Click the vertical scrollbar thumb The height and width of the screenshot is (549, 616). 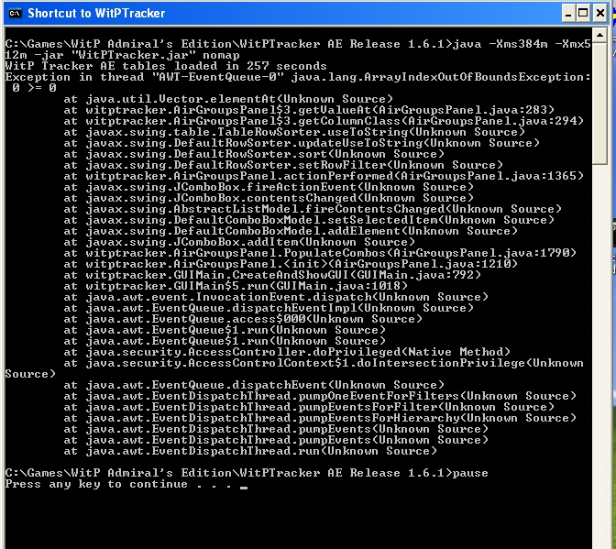[599, 104]
